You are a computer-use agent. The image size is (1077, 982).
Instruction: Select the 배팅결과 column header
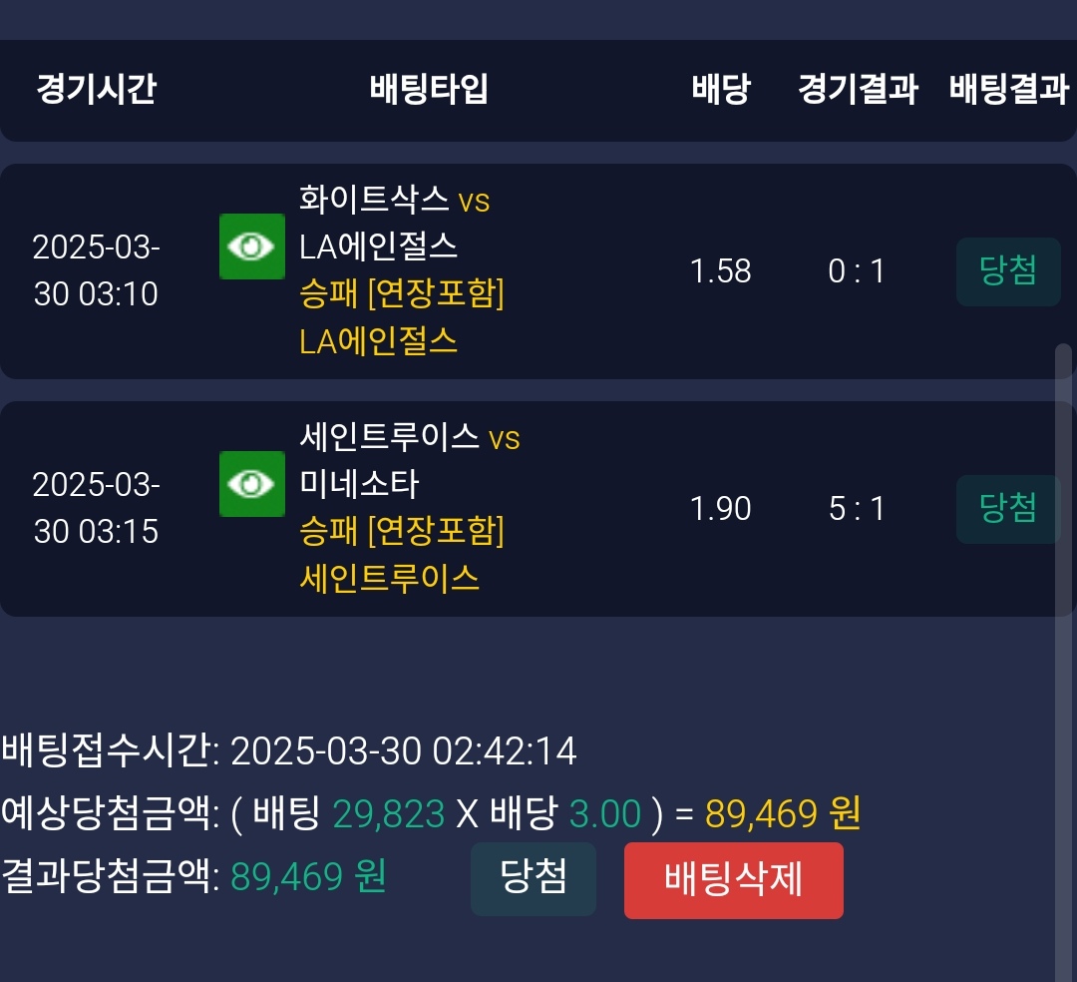coord(1008,90)
